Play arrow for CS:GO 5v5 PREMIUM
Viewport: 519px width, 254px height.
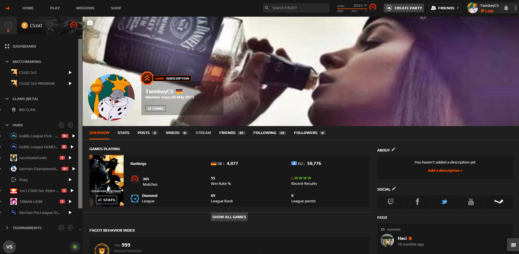(x=70, y=83)
